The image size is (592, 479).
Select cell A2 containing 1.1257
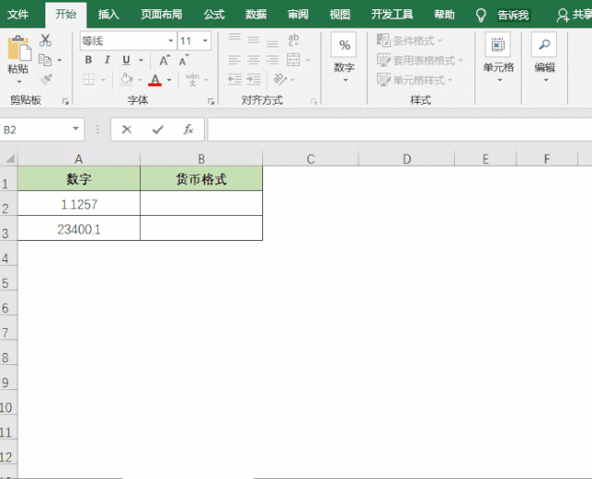79,204
